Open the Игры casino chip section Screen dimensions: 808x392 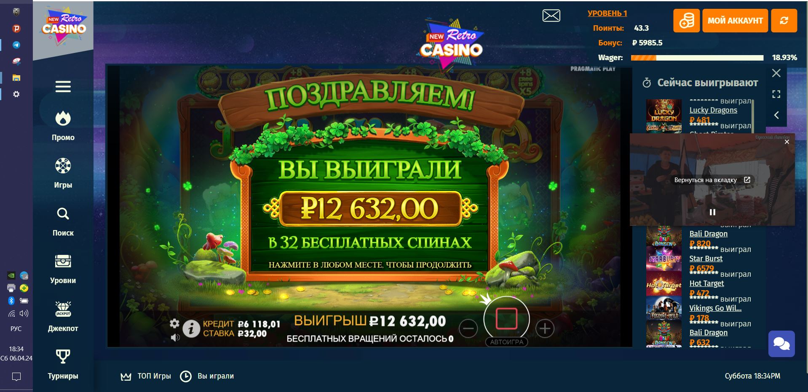click(63, 173)
